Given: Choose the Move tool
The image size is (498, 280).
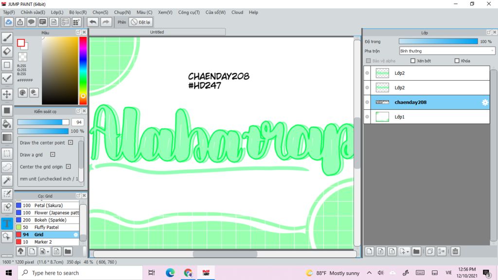Looking at the screenshot, I should coord(7,94).
